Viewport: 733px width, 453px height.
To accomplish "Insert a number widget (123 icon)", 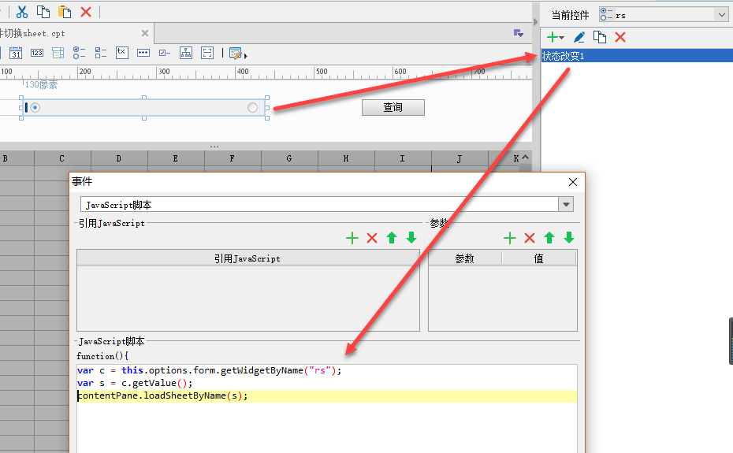I will (37, 53).
